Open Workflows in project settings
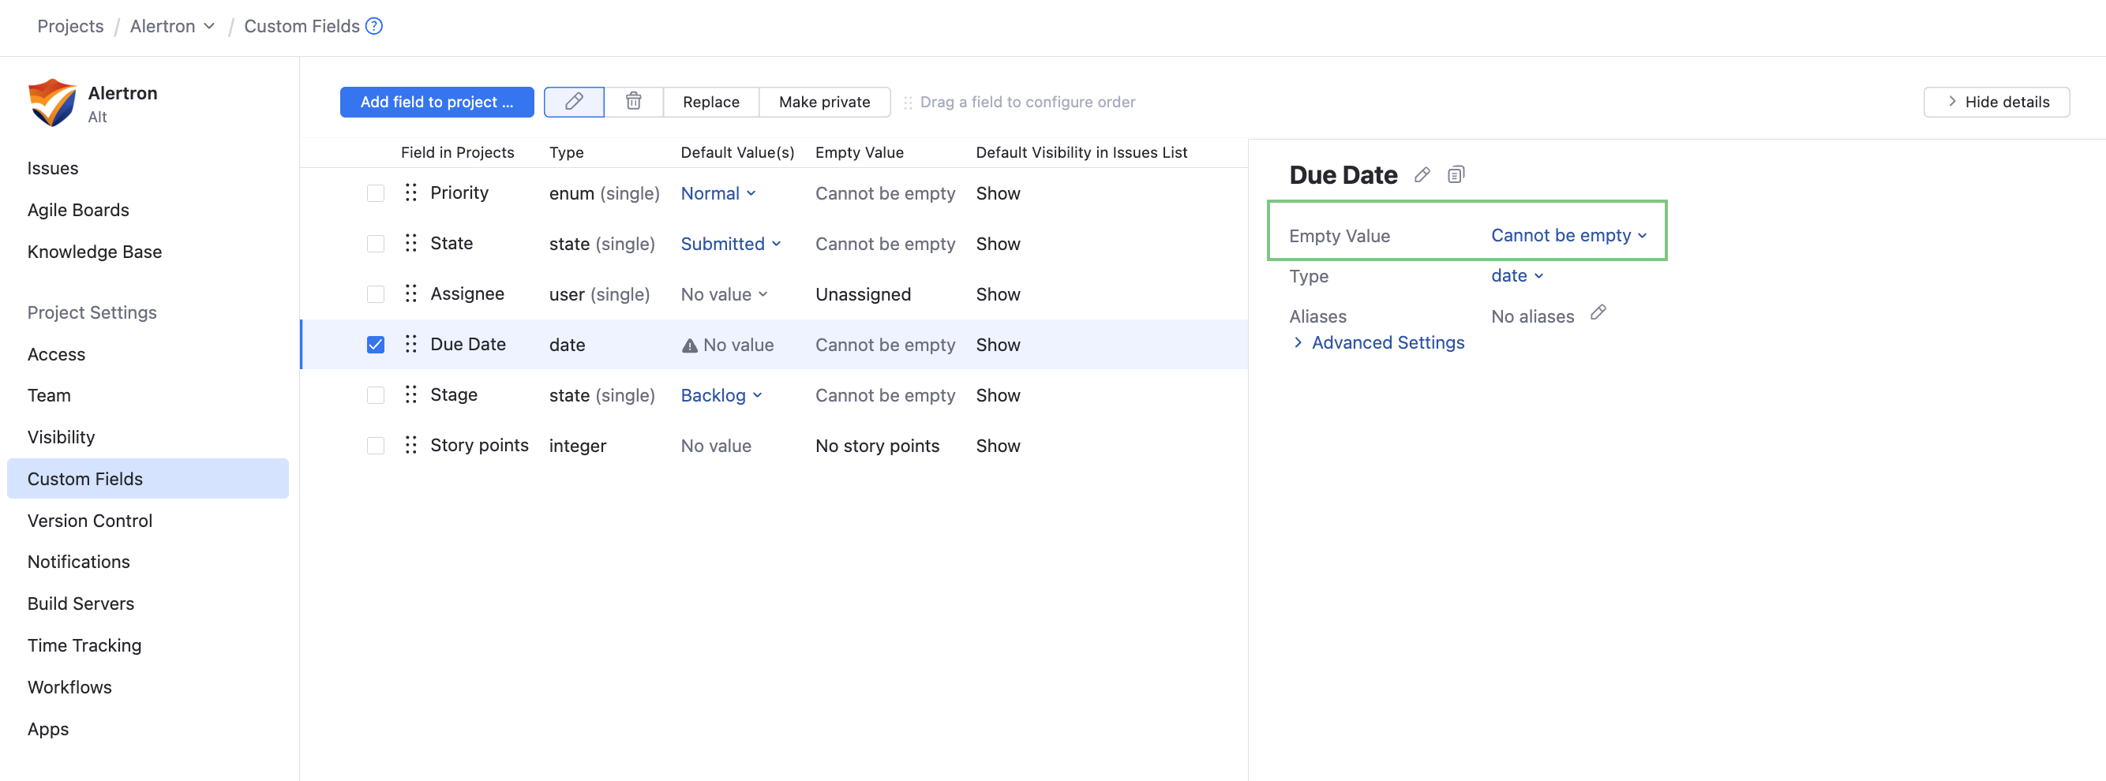2106x781 pixels. point(69,687)
